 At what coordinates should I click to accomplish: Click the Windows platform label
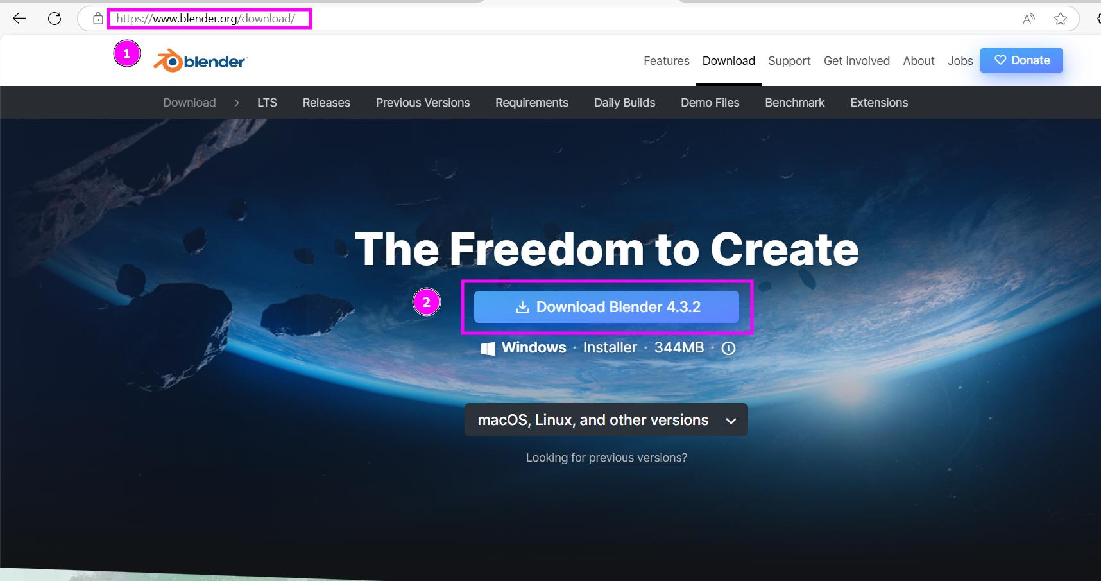pyautogui.click(x=534, y=347)
